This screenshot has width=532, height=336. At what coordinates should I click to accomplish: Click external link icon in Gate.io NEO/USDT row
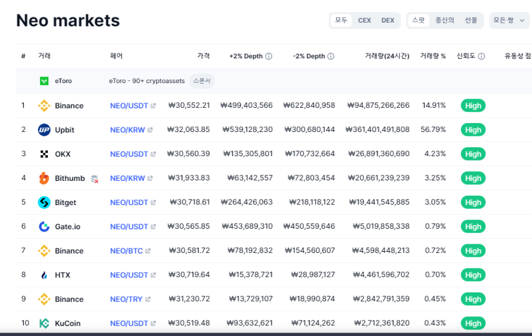click(x=153, y=227)
